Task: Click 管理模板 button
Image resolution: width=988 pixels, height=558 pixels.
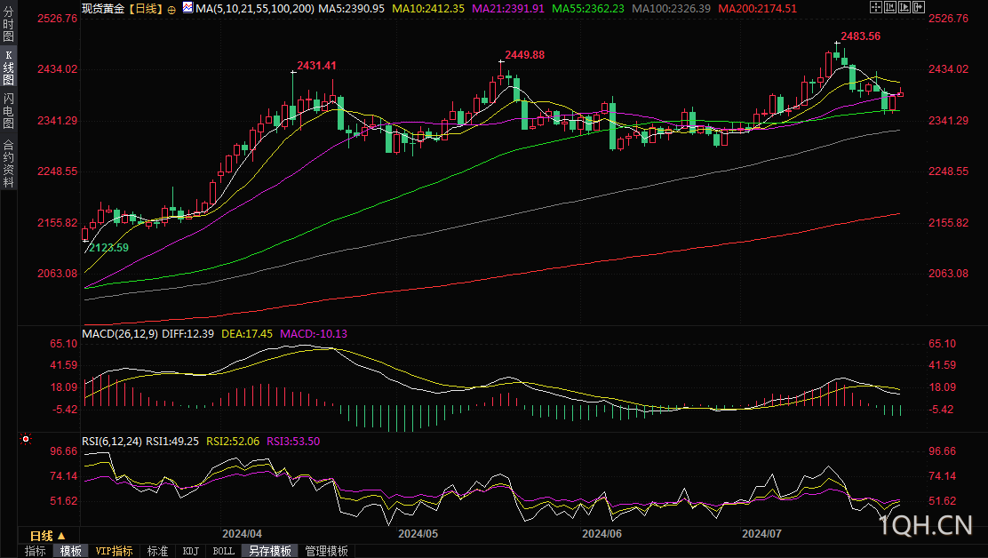Action: [326, 551]
